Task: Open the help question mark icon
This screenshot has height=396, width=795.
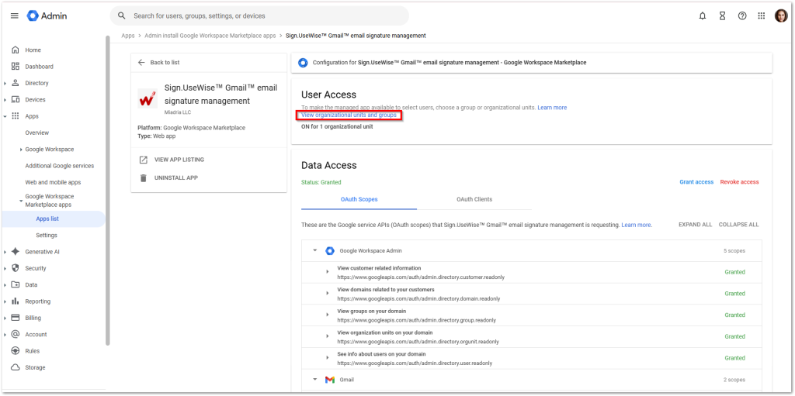Action: [742, 15]
